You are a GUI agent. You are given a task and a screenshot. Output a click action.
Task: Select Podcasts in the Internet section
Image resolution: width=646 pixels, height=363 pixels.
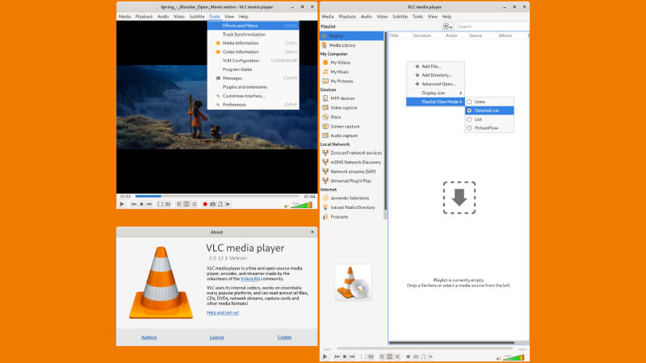[339, 216]
